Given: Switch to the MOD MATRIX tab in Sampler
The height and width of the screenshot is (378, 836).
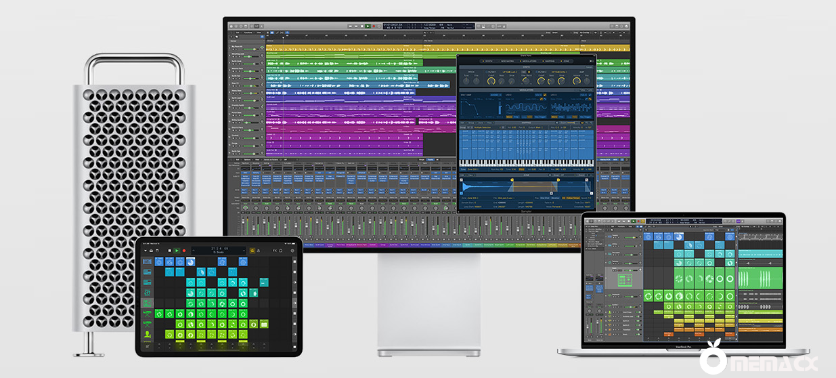Looking at the screenshot, I should pyautogui.click(x=506, y=61).
